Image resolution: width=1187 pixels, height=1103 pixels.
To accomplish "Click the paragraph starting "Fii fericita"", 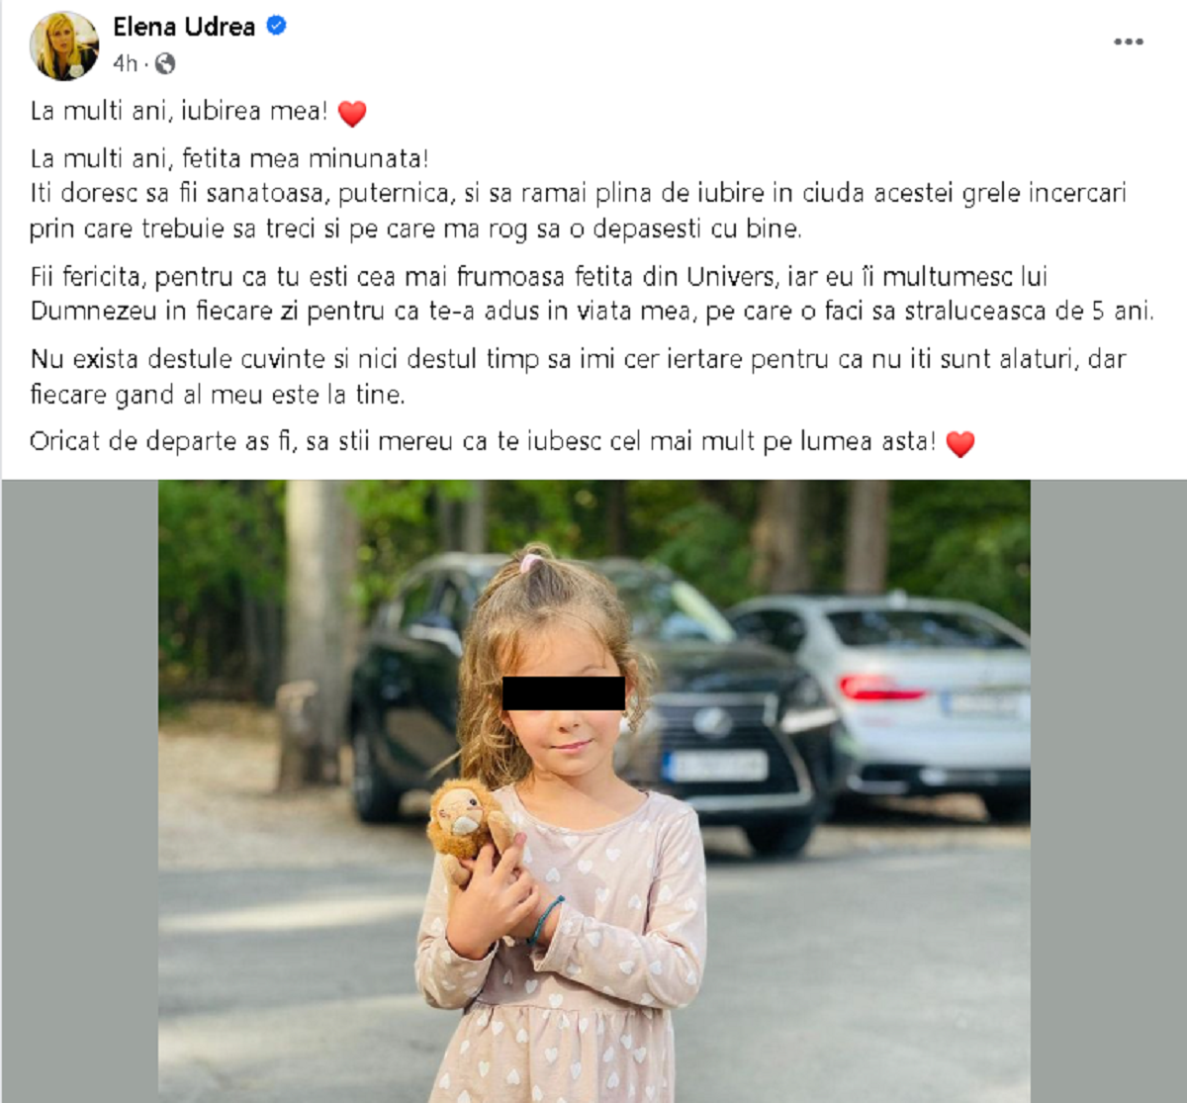I will (593, 294).
